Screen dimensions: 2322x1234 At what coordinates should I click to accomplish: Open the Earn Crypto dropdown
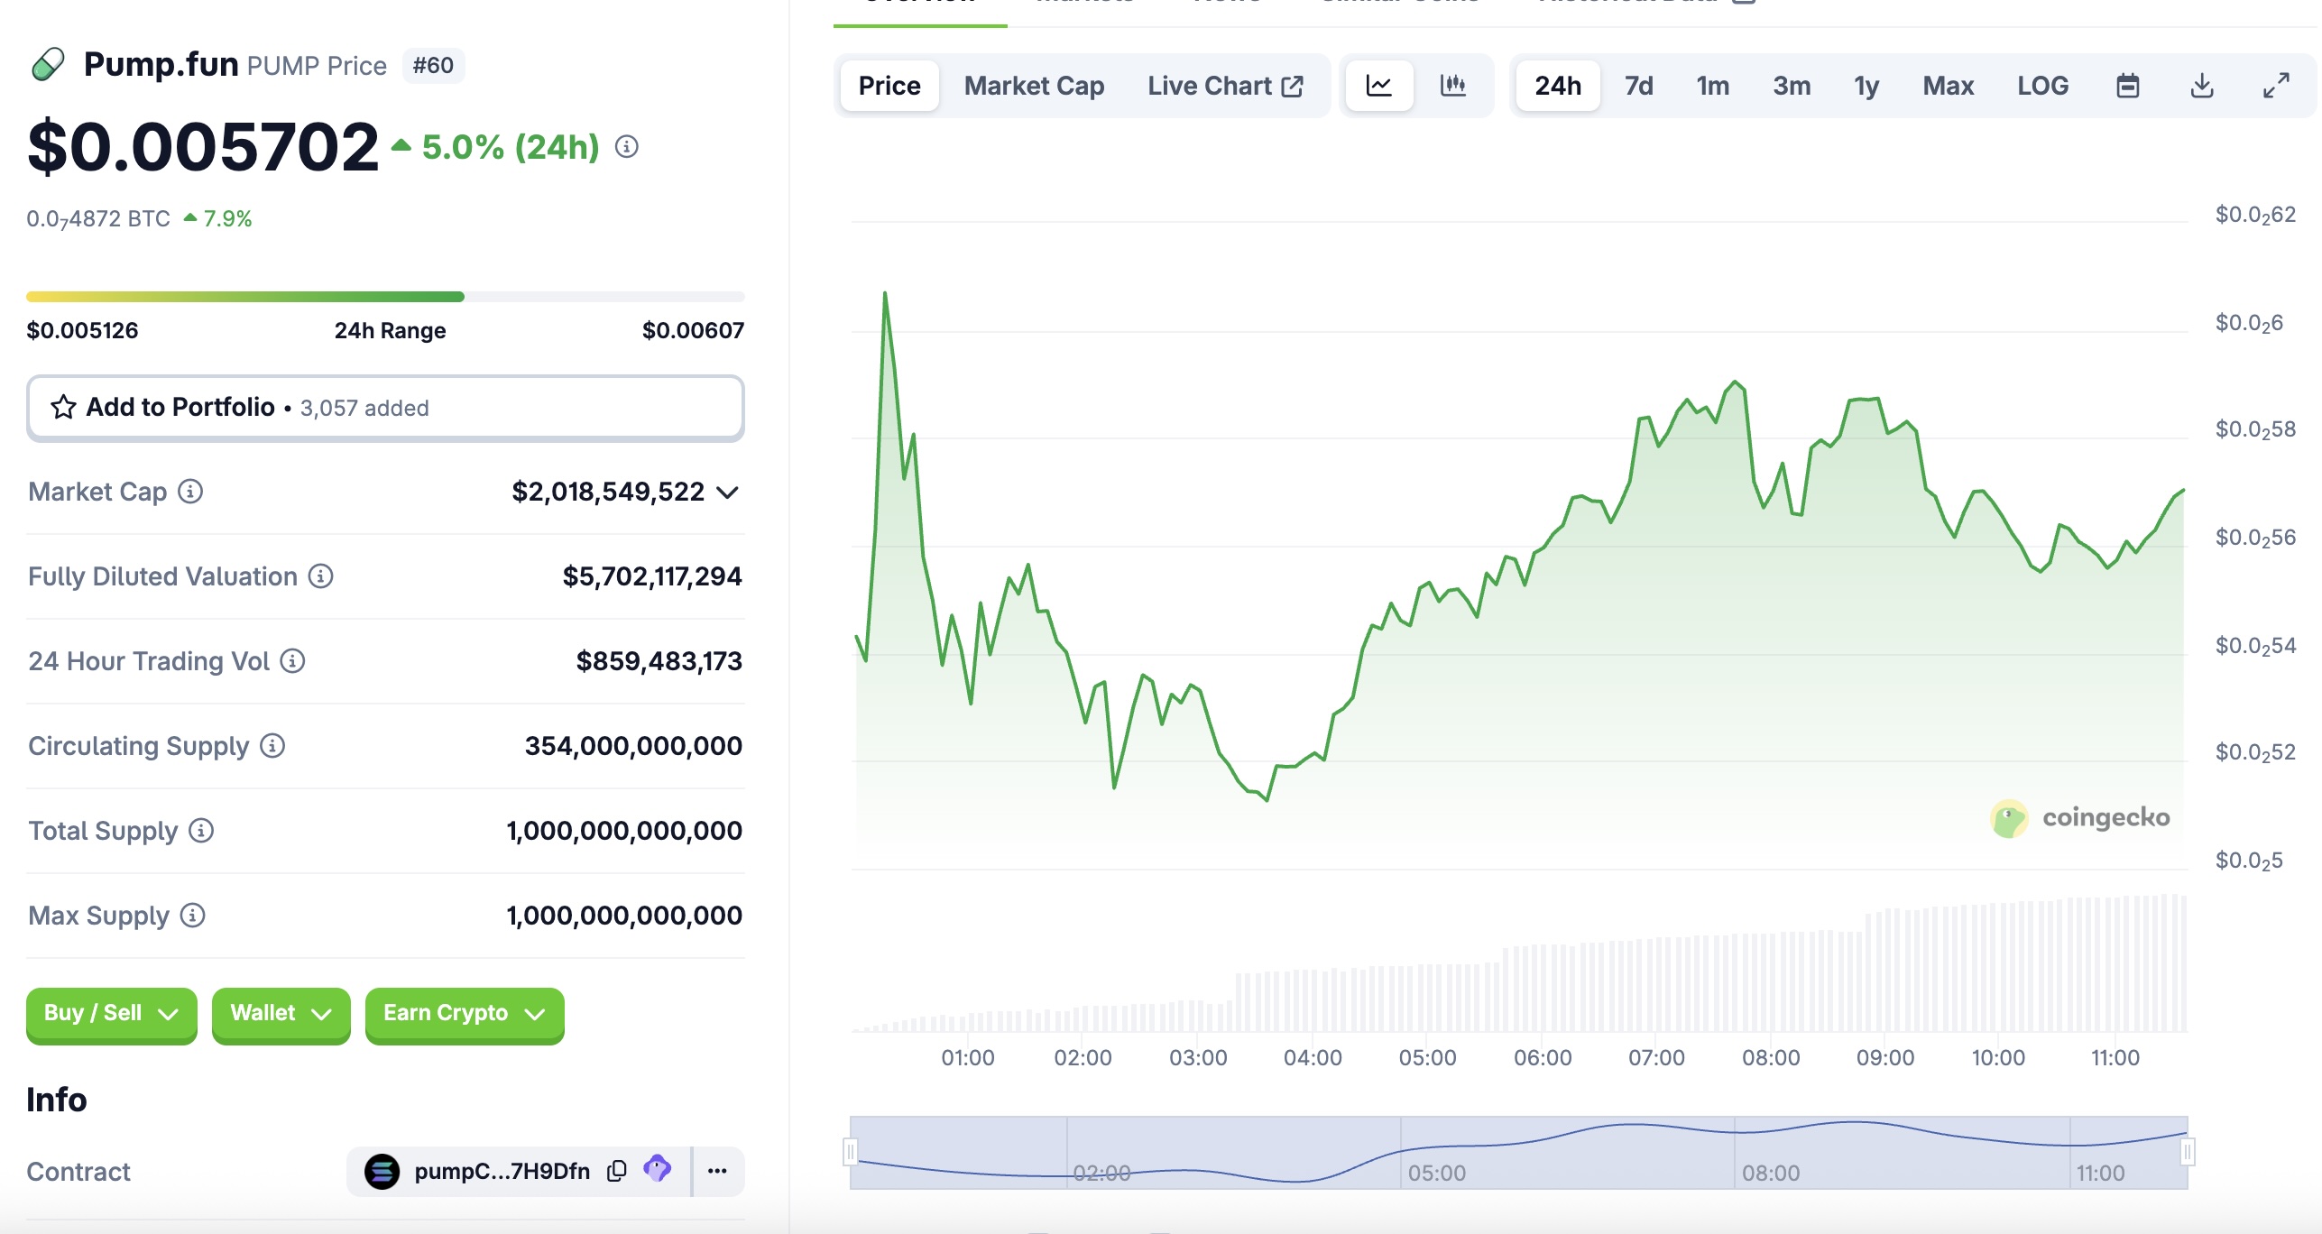pos(464,1014)
